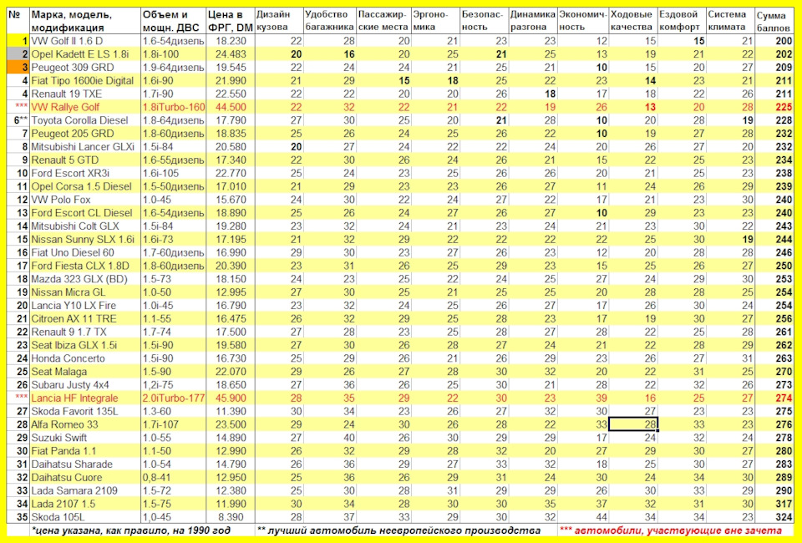
Task: Click the '6**' row number cell
Action: 18,120
